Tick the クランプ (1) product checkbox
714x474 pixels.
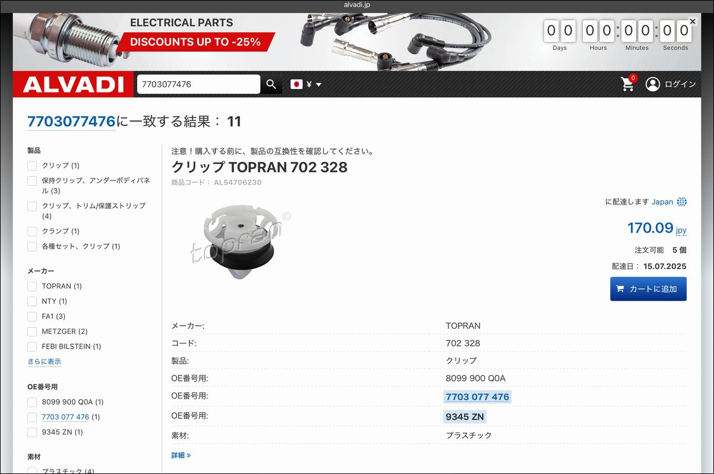[x=32, y=231]
